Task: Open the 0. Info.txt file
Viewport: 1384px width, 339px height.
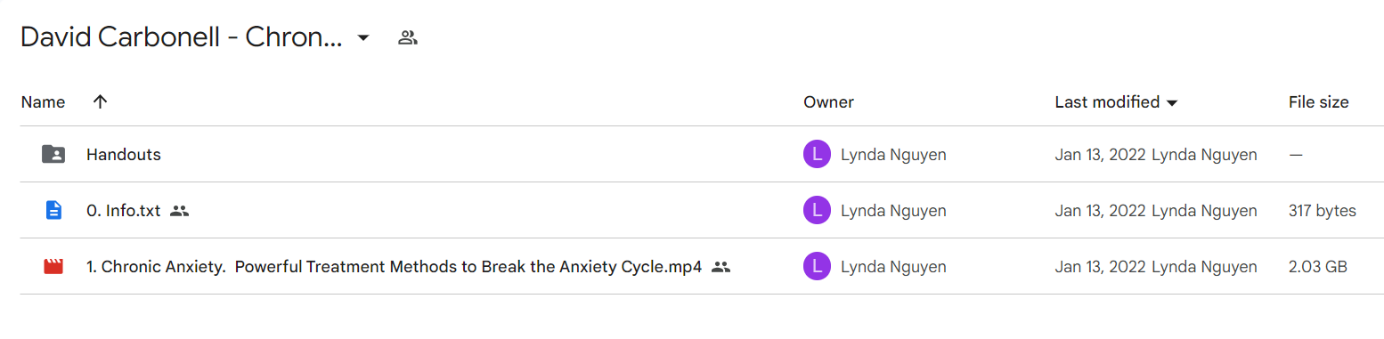Action: click(x=124, y=211)
